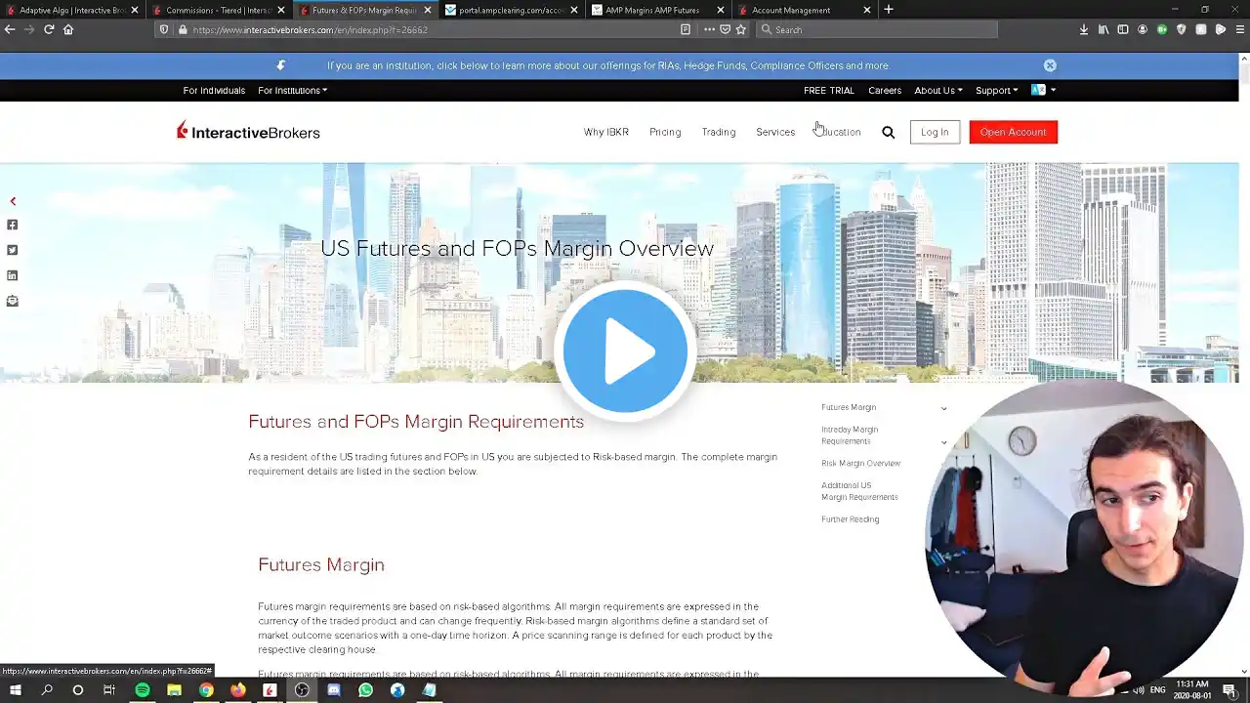Open File Explorer from taskbar
This screenshot has height=703, width=1250.
174,690
